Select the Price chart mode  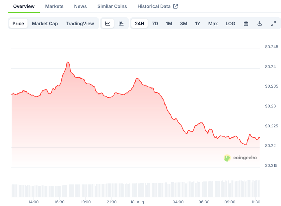(18, 24)
